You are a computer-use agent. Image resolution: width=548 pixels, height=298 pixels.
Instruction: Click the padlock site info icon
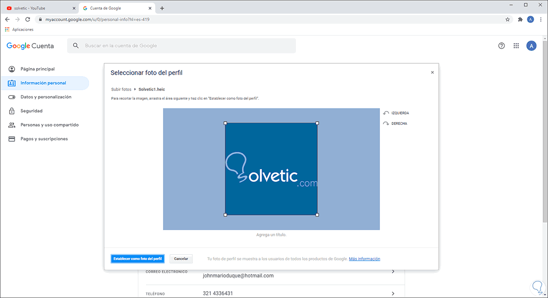point(40,20)
